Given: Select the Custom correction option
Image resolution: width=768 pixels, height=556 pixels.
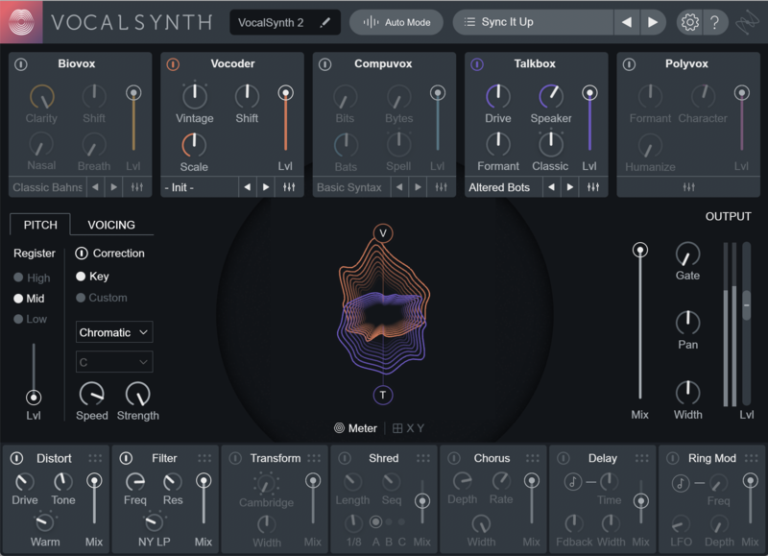Looking at the screenshot, I should click(102, 298).
